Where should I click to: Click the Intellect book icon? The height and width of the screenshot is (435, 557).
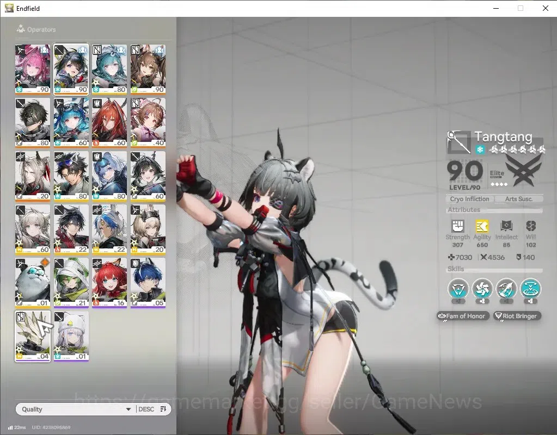click(x=506, y=226)
